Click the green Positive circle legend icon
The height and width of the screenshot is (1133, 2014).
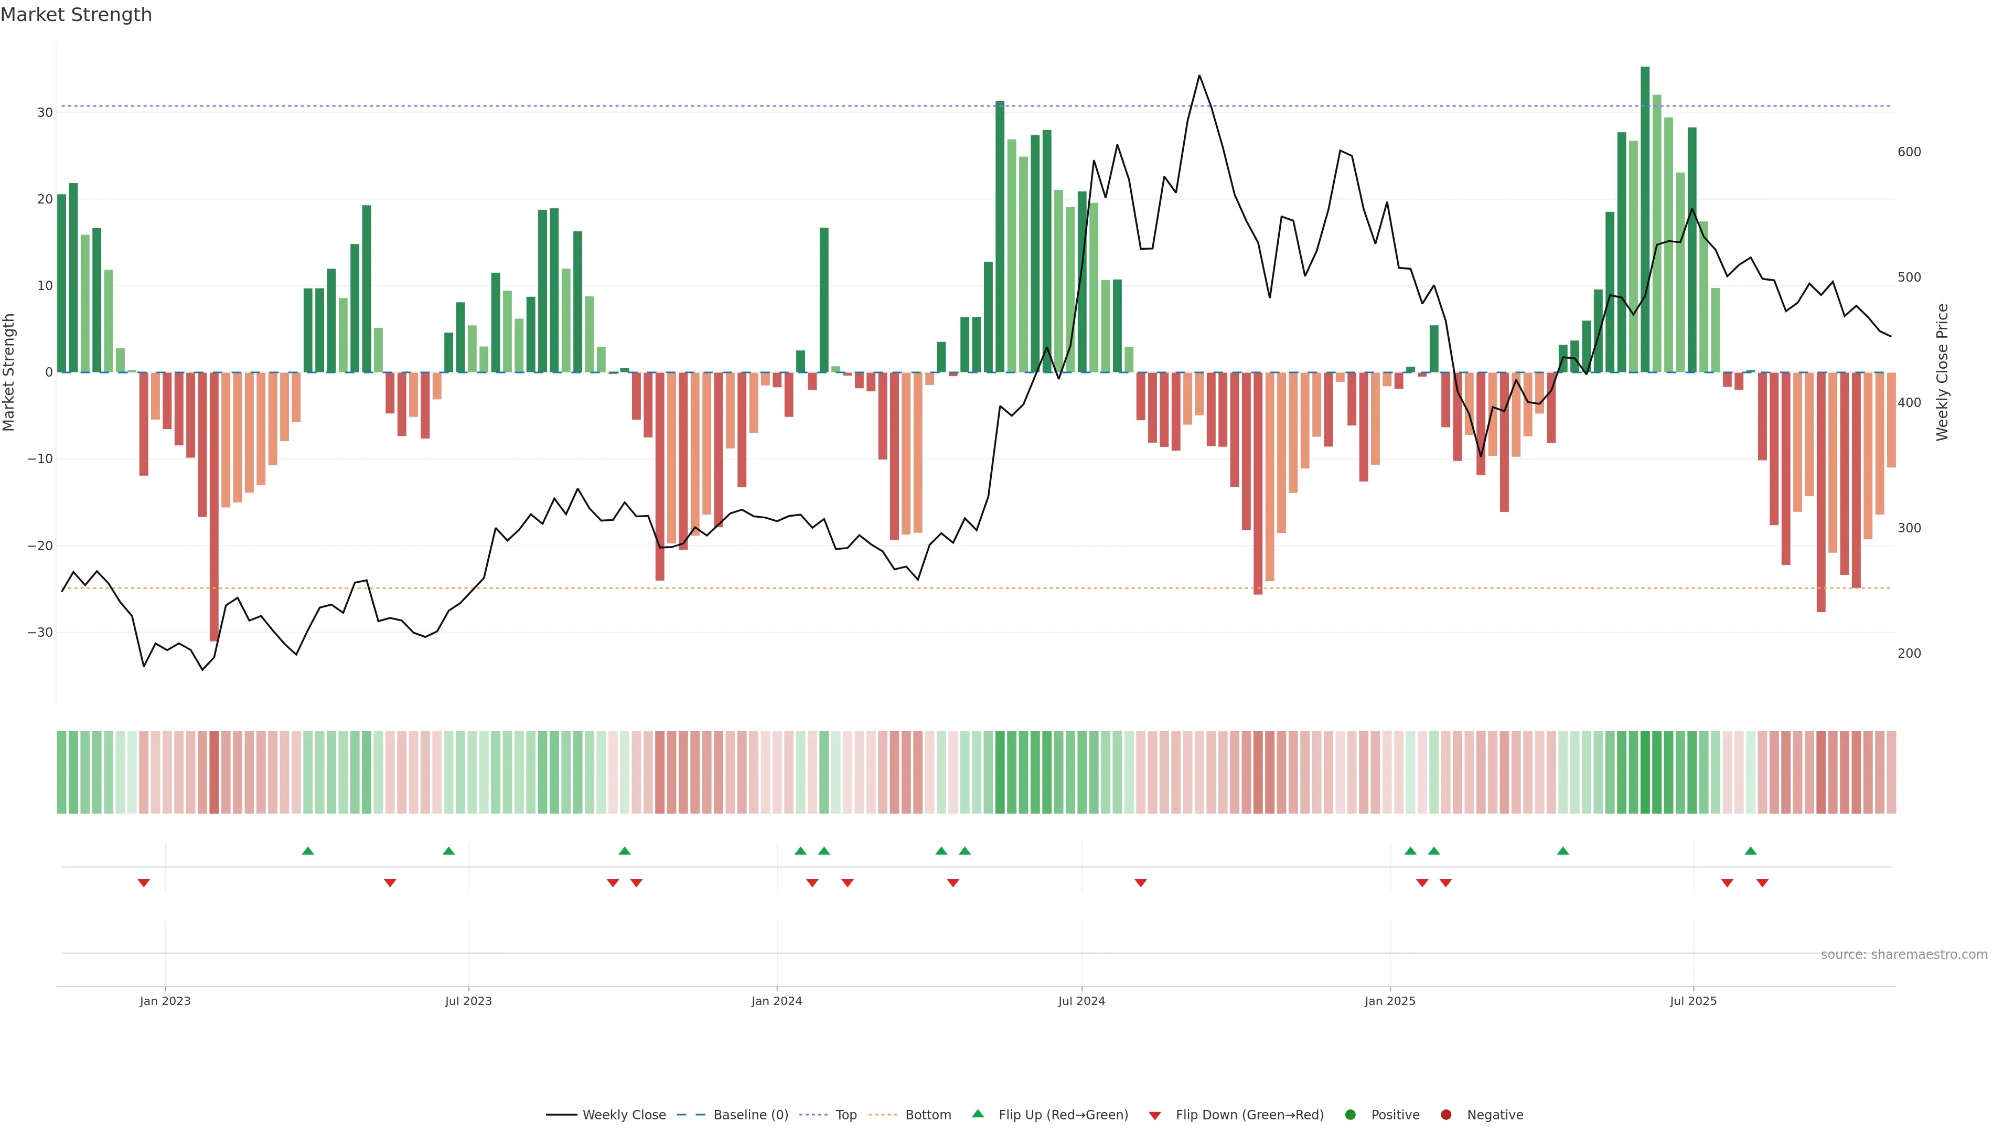coord(1350,1114)
